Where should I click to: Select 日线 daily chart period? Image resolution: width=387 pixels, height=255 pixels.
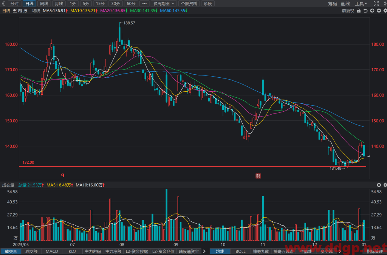(x=29, y=4)
